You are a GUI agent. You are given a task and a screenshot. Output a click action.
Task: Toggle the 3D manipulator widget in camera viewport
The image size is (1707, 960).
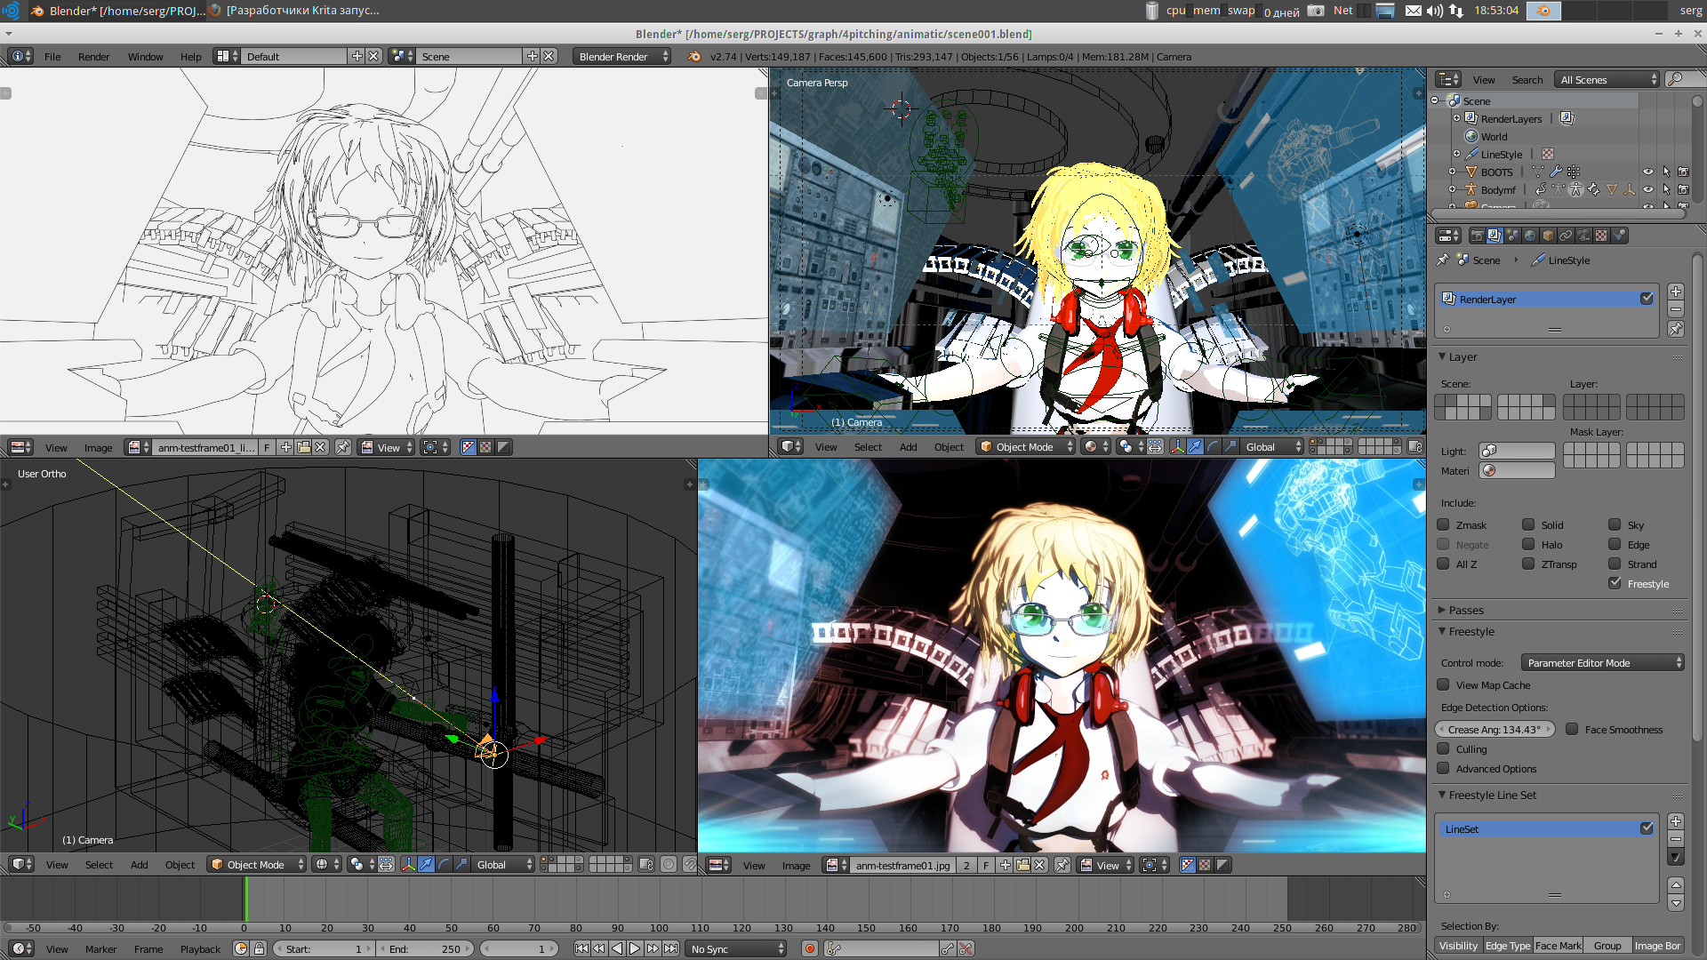pos(1177,446)
